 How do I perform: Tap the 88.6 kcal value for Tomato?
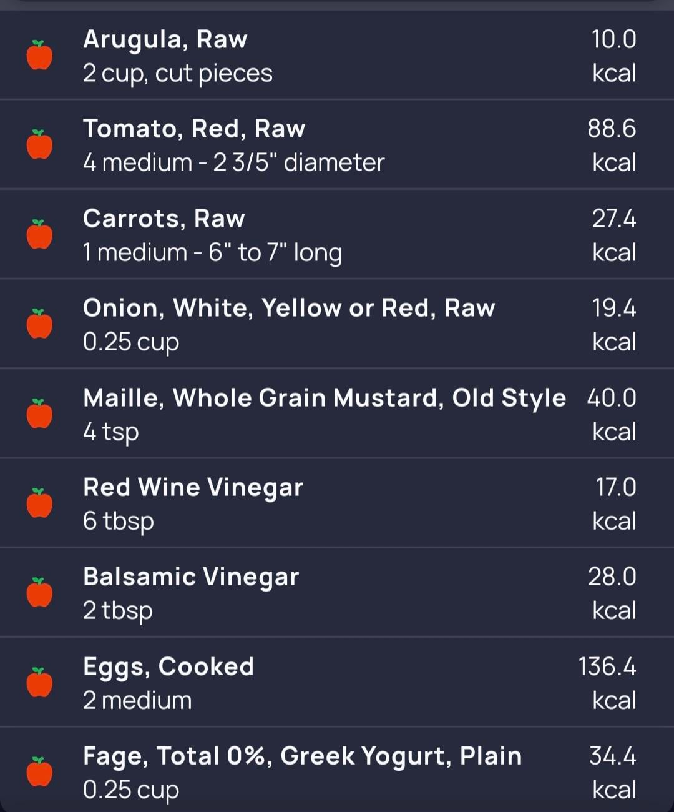(x=612, y=145)
